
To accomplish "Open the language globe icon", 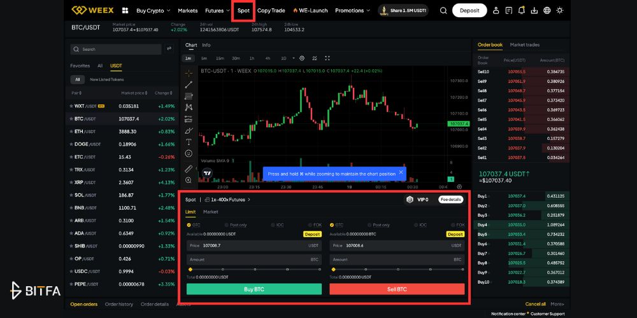I will point(547,11).
